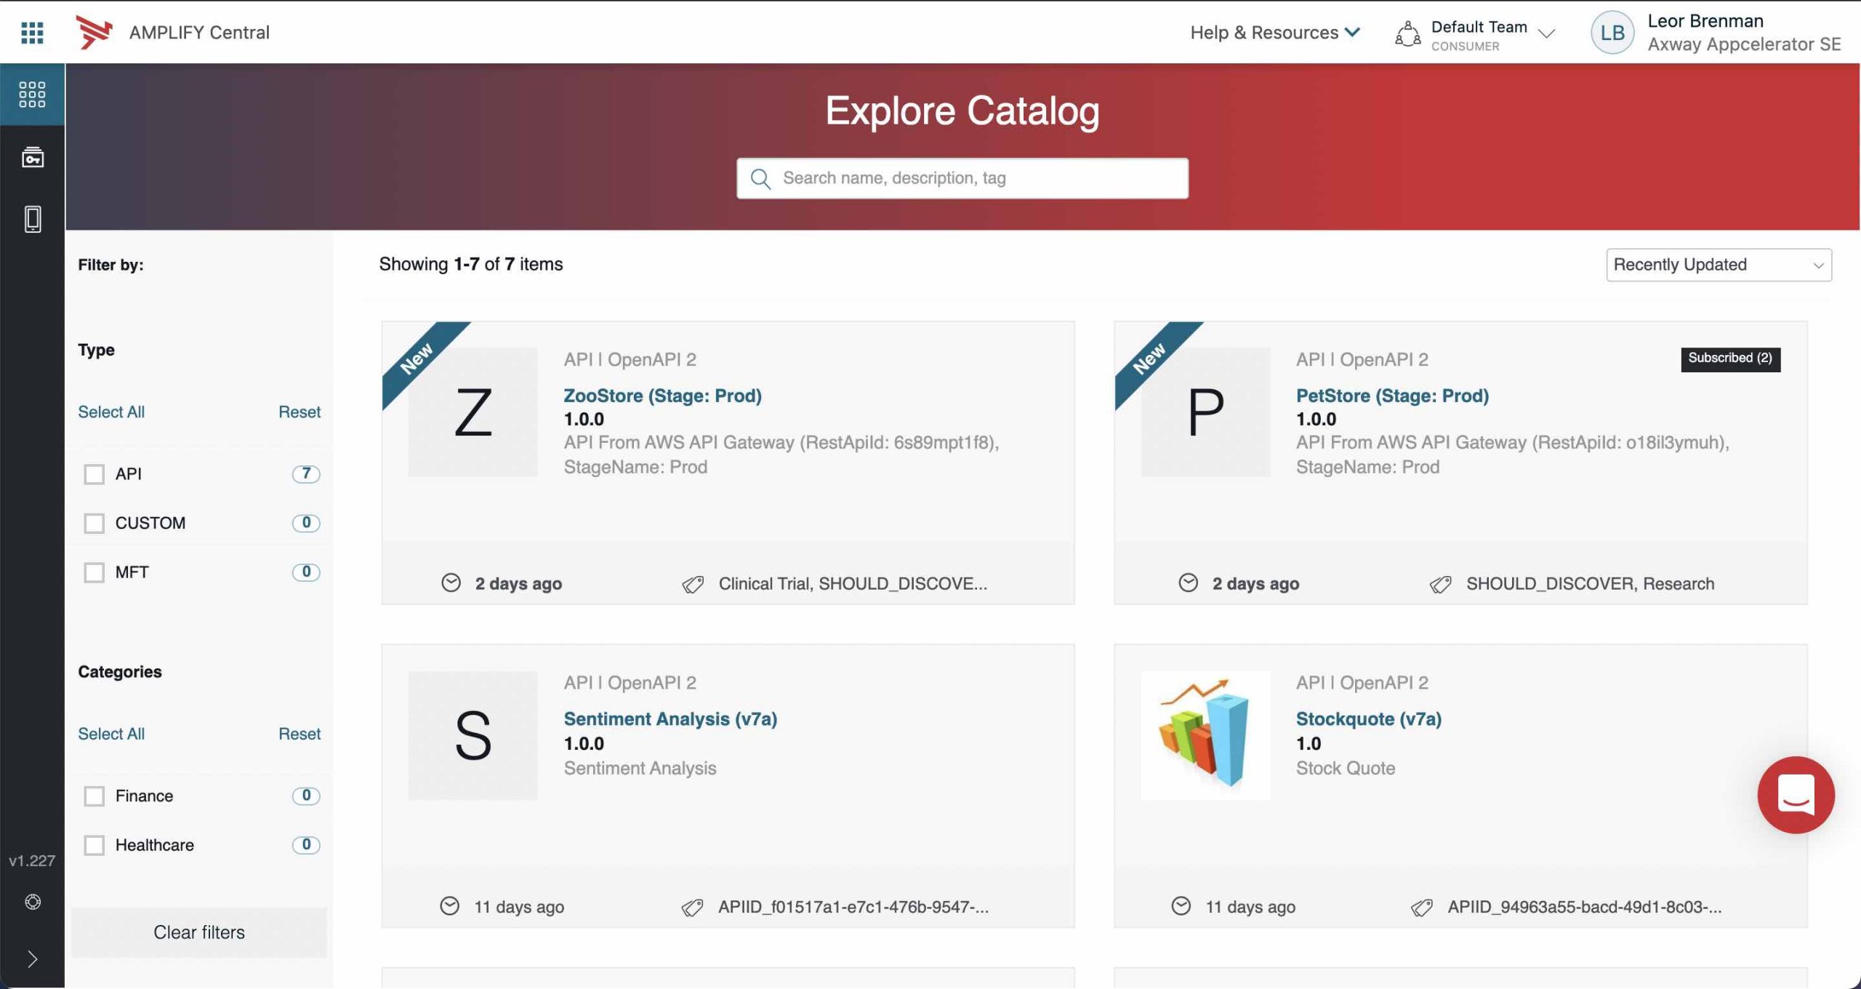1861x989 pixels.
Task: Click Reset under Categories
Action: pos(300,734)
